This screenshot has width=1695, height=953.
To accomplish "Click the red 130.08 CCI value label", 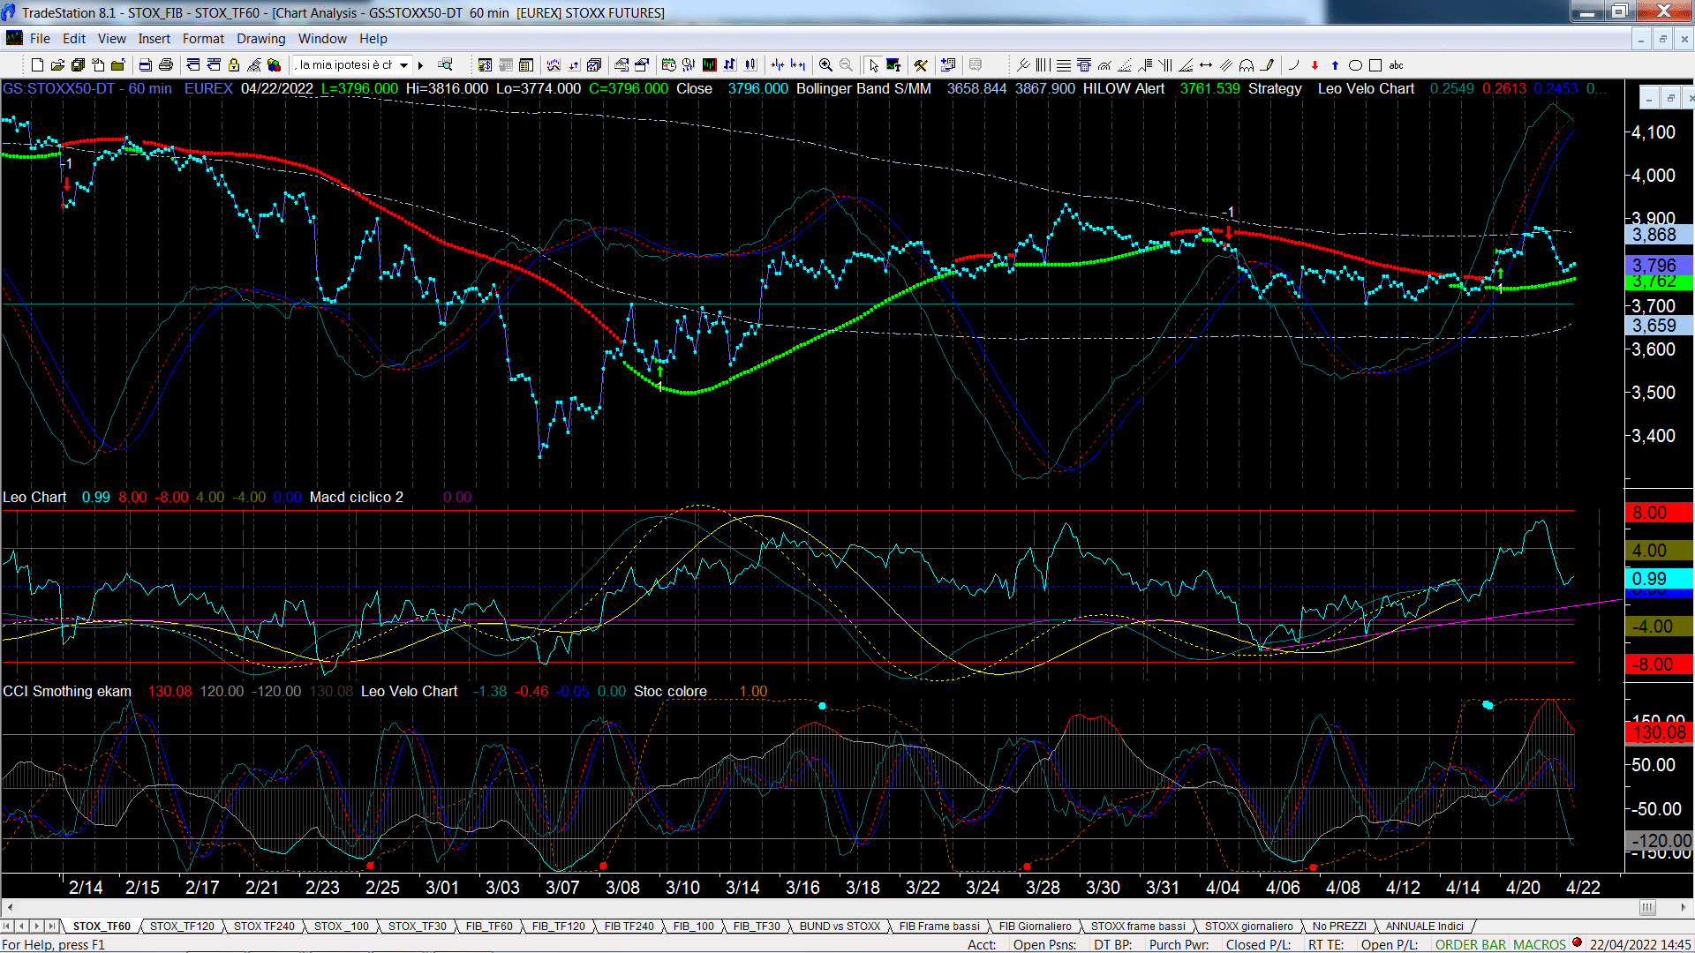I will coord(1659,732).
